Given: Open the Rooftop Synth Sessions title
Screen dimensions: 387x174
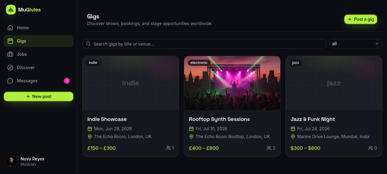Looking at the screenshot, I should coord(219,119).
